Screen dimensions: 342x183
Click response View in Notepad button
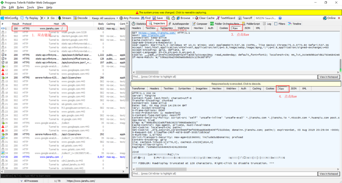click(x=328, y=174)
